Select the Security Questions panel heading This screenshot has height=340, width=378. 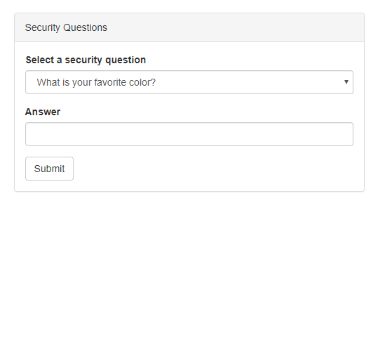click(x=189, y=27)
